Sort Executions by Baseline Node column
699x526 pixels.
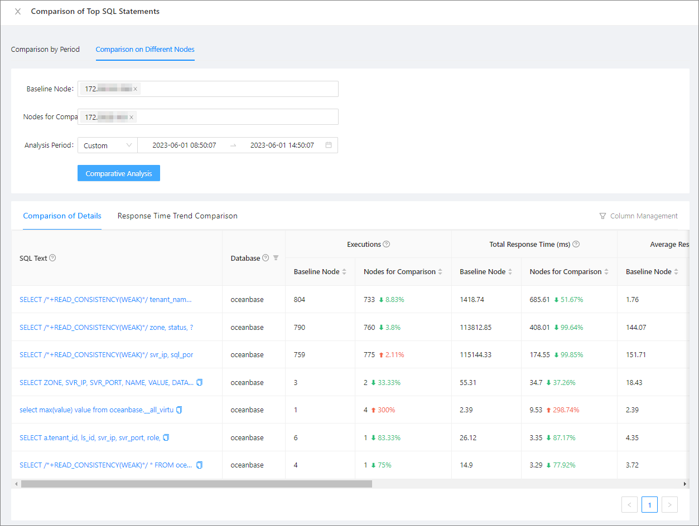[x=344, y=272]
